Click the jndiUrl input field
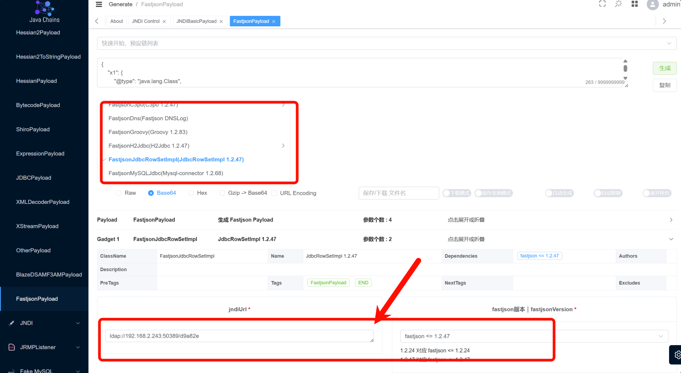Image resolution: width=681 pixels, height=373 pixels. tap(239, 336)
